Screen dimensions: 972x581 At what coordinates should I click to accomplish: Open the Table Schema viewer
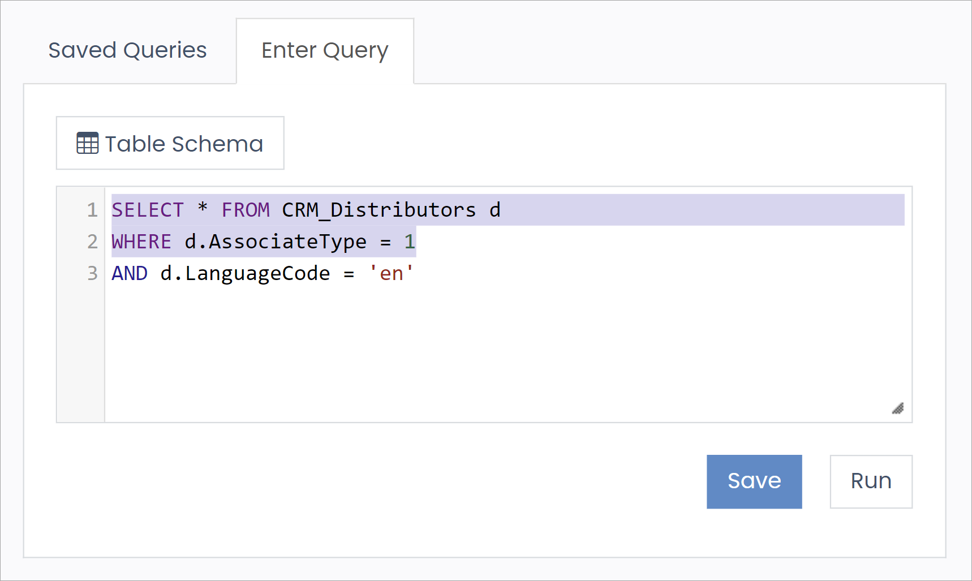pos(170,143)
